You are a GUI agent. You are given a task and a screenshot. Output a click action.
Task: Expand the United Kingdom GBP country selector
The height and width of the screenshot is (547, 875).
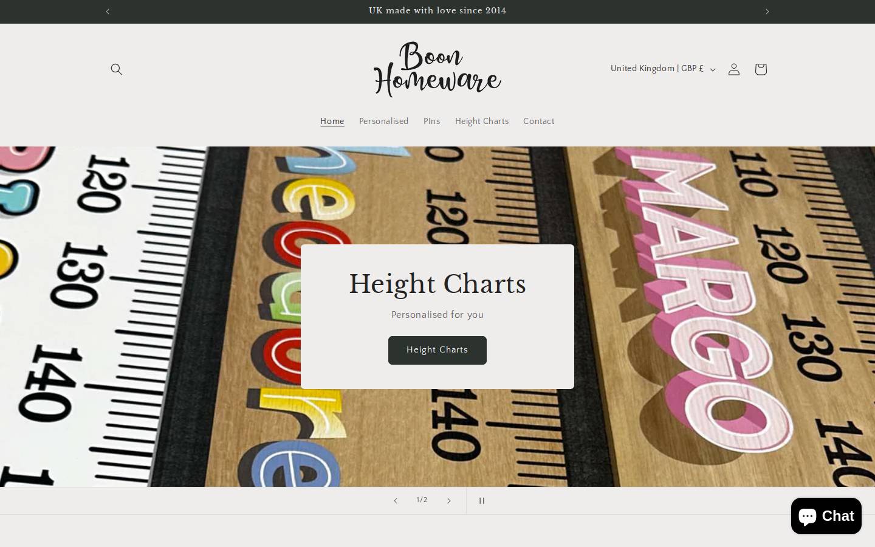click(663, 69)
